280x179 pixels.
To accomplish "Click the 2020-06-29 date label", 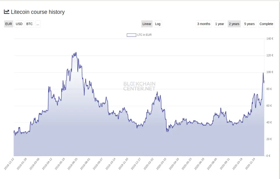I will tap(199, 164).
